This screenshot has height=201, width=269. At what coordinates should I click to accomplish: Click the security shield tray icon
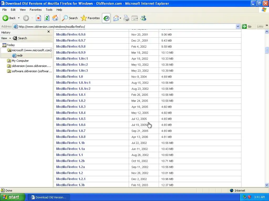250,197
